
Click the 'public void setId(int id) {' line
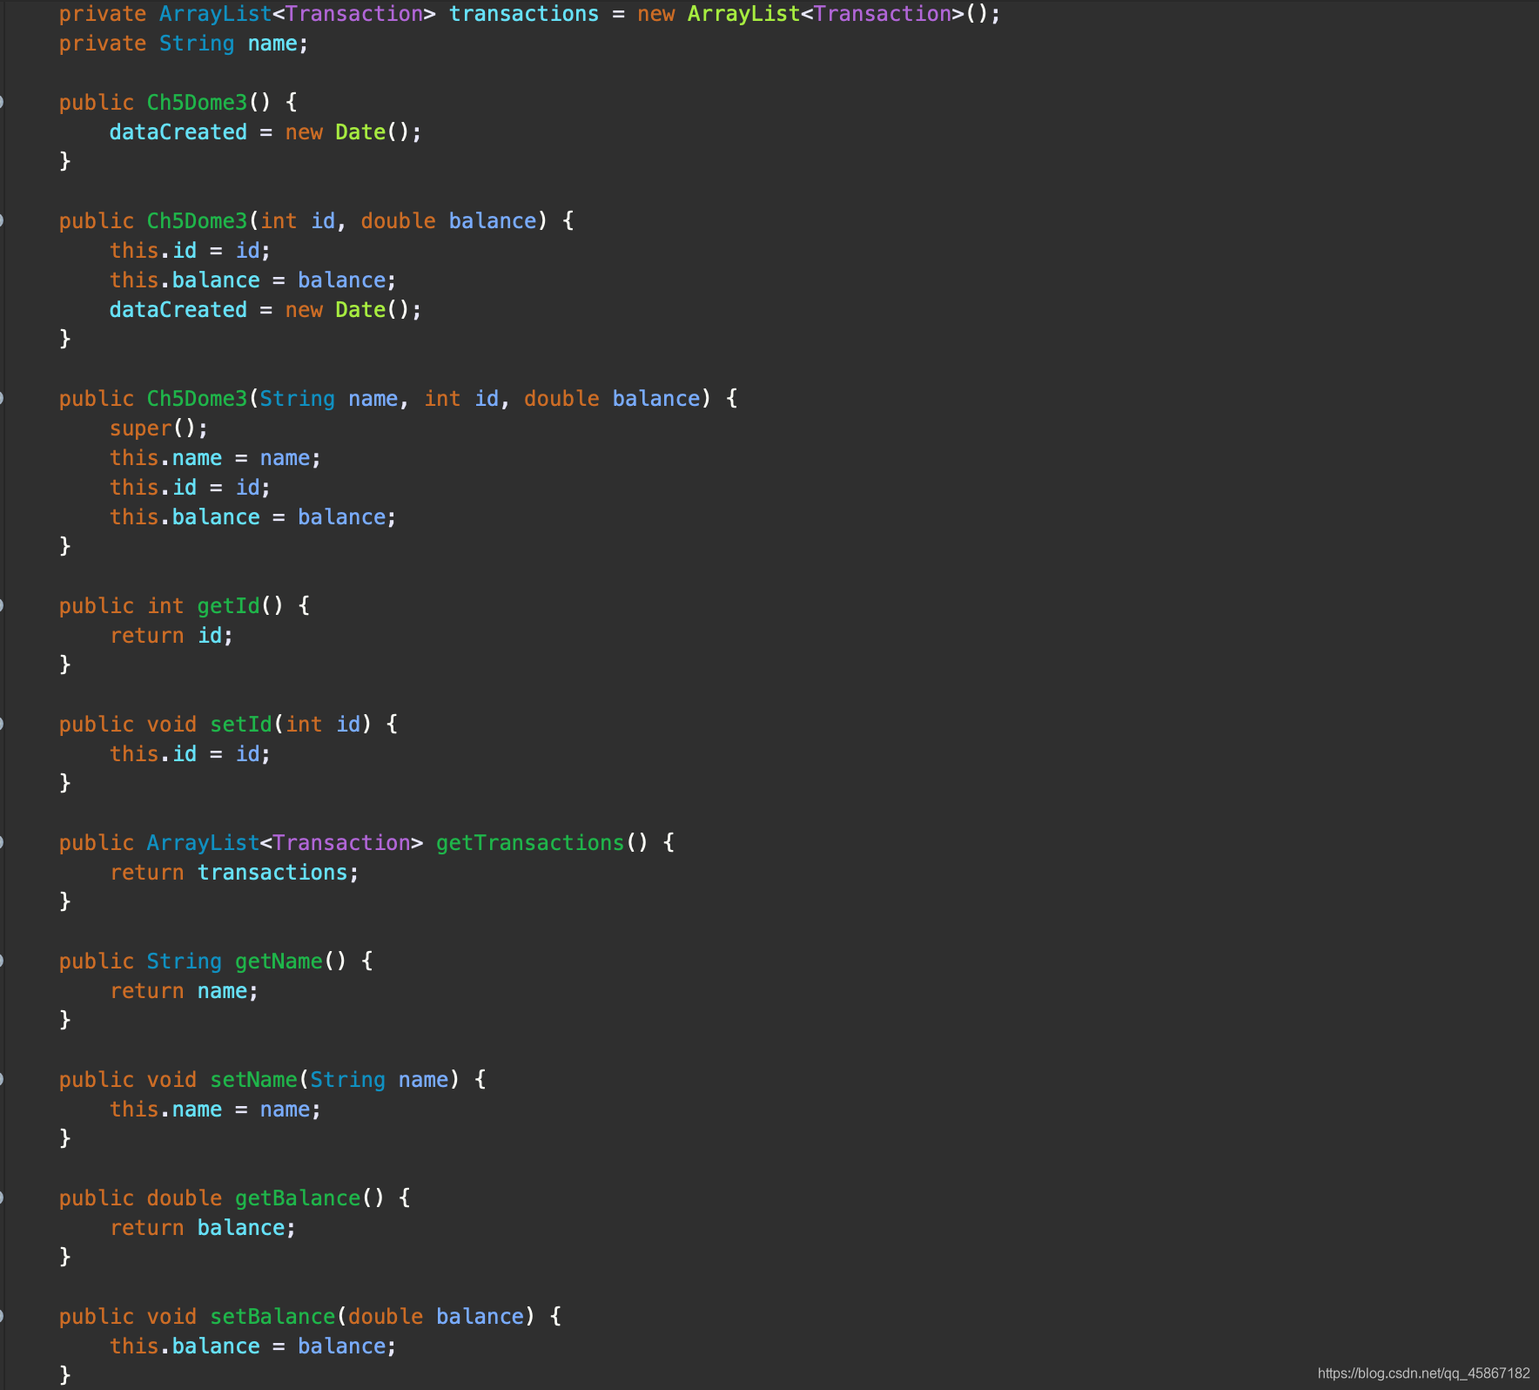pos(229,725)
